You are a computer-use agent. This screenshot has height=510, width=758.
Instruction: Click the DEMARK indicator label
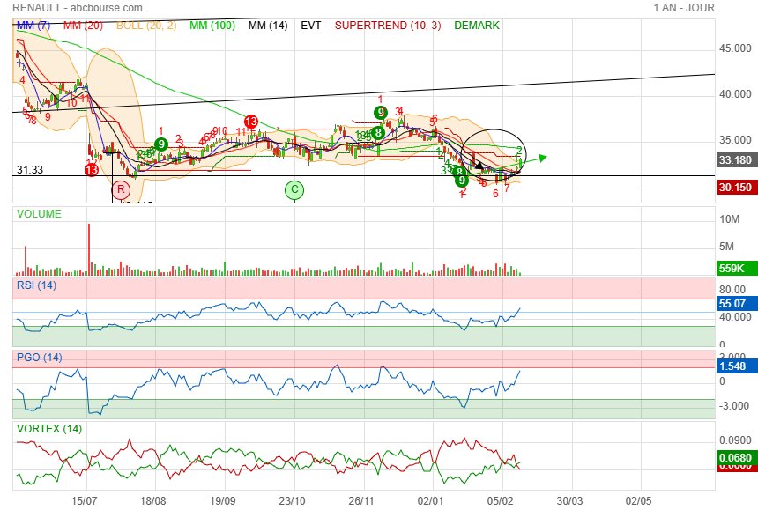[477, 26]
